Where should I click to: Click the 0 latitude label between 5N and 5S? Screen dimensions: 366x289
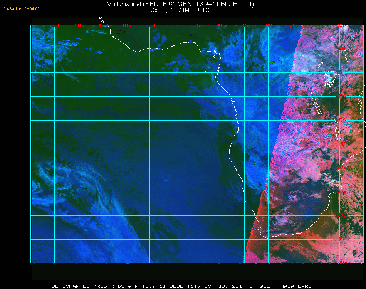coord(339,72)
